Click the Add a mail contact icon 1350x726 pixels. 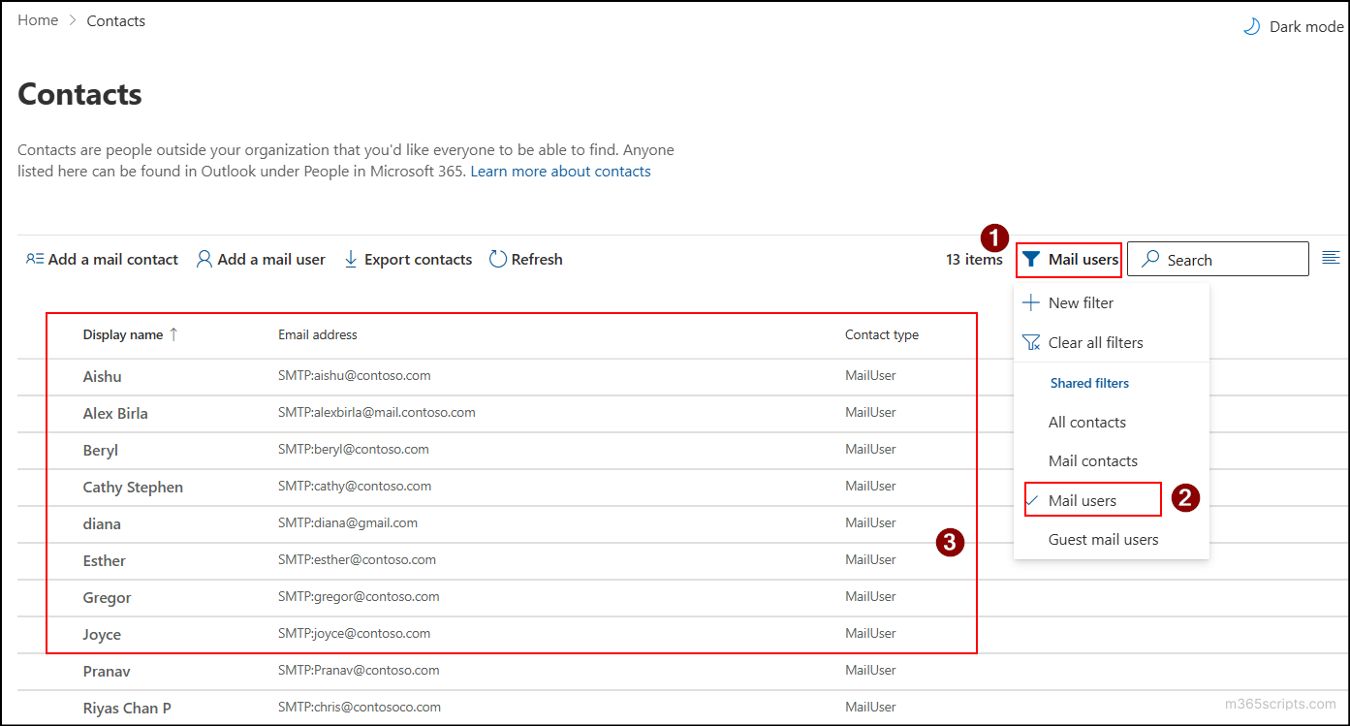(x=35, y=260)
